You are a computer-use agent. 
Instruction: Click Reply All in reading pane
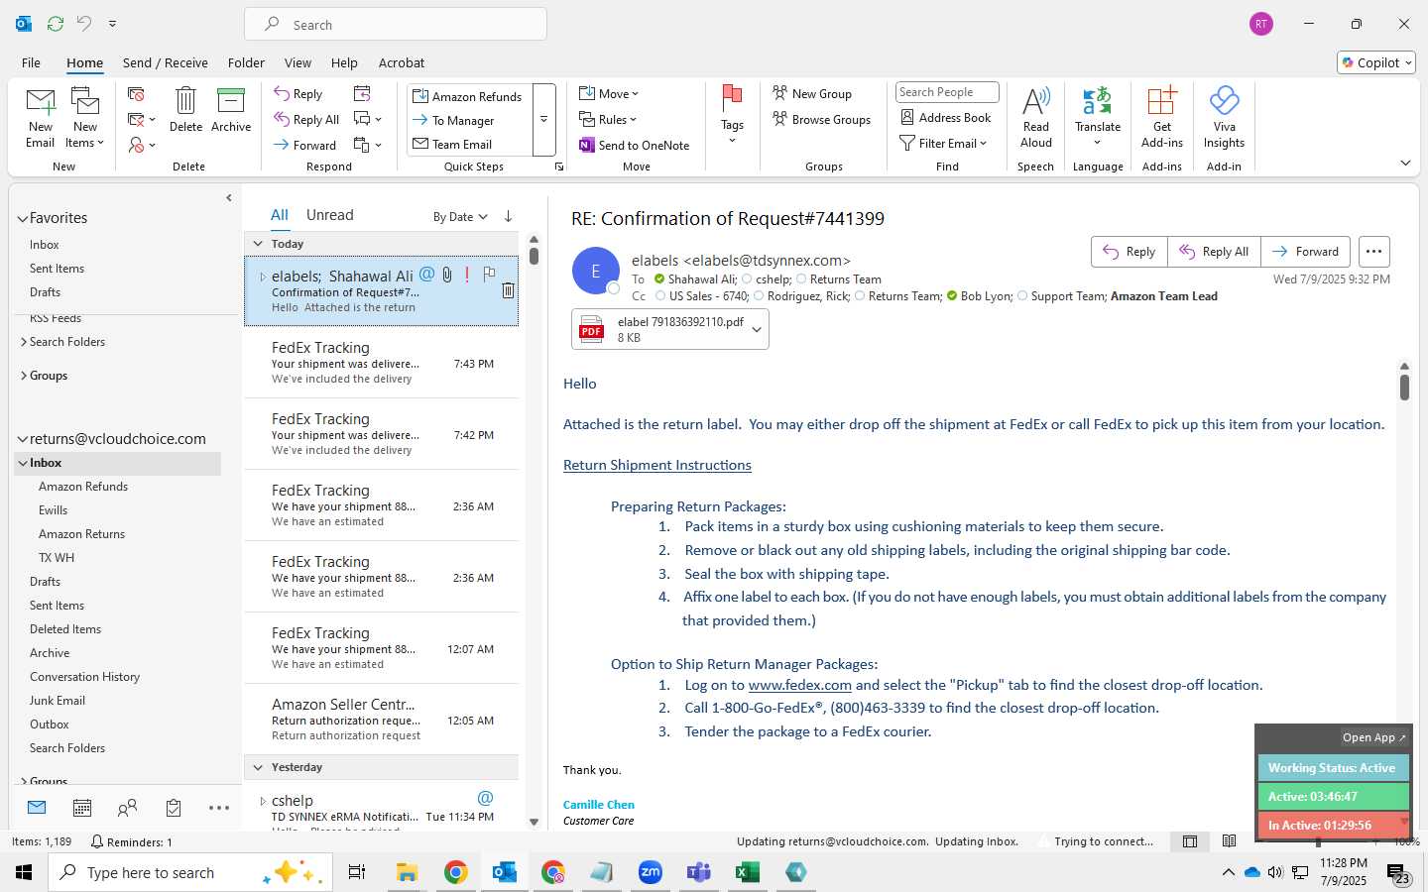[x=1214, y=252]
